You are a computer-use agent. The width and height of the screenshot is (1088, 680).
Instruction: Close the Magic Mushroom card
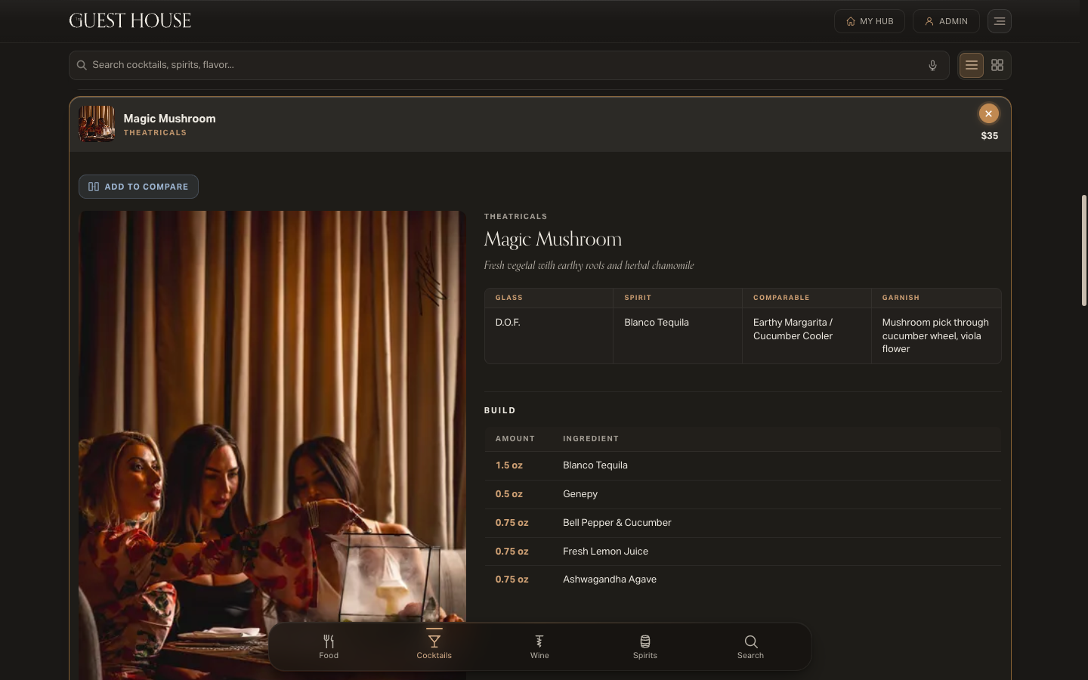click(988, 113)
